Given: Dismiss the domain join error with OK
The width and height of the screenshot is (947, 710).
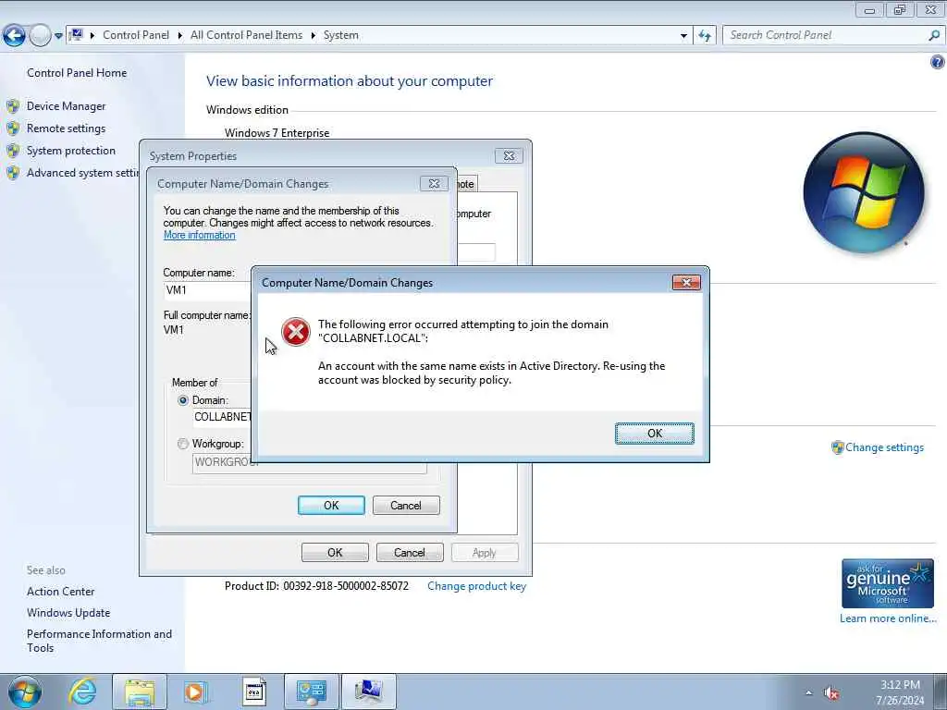Looking at the screenshot, I should pos(654,434).
